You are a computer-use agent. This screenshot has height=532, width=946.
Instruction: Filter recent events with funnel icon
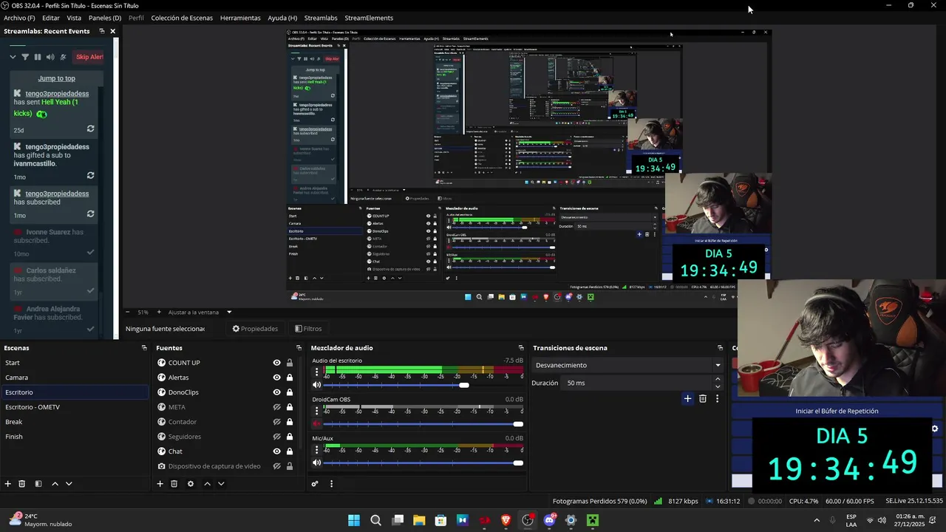point(25,57)
